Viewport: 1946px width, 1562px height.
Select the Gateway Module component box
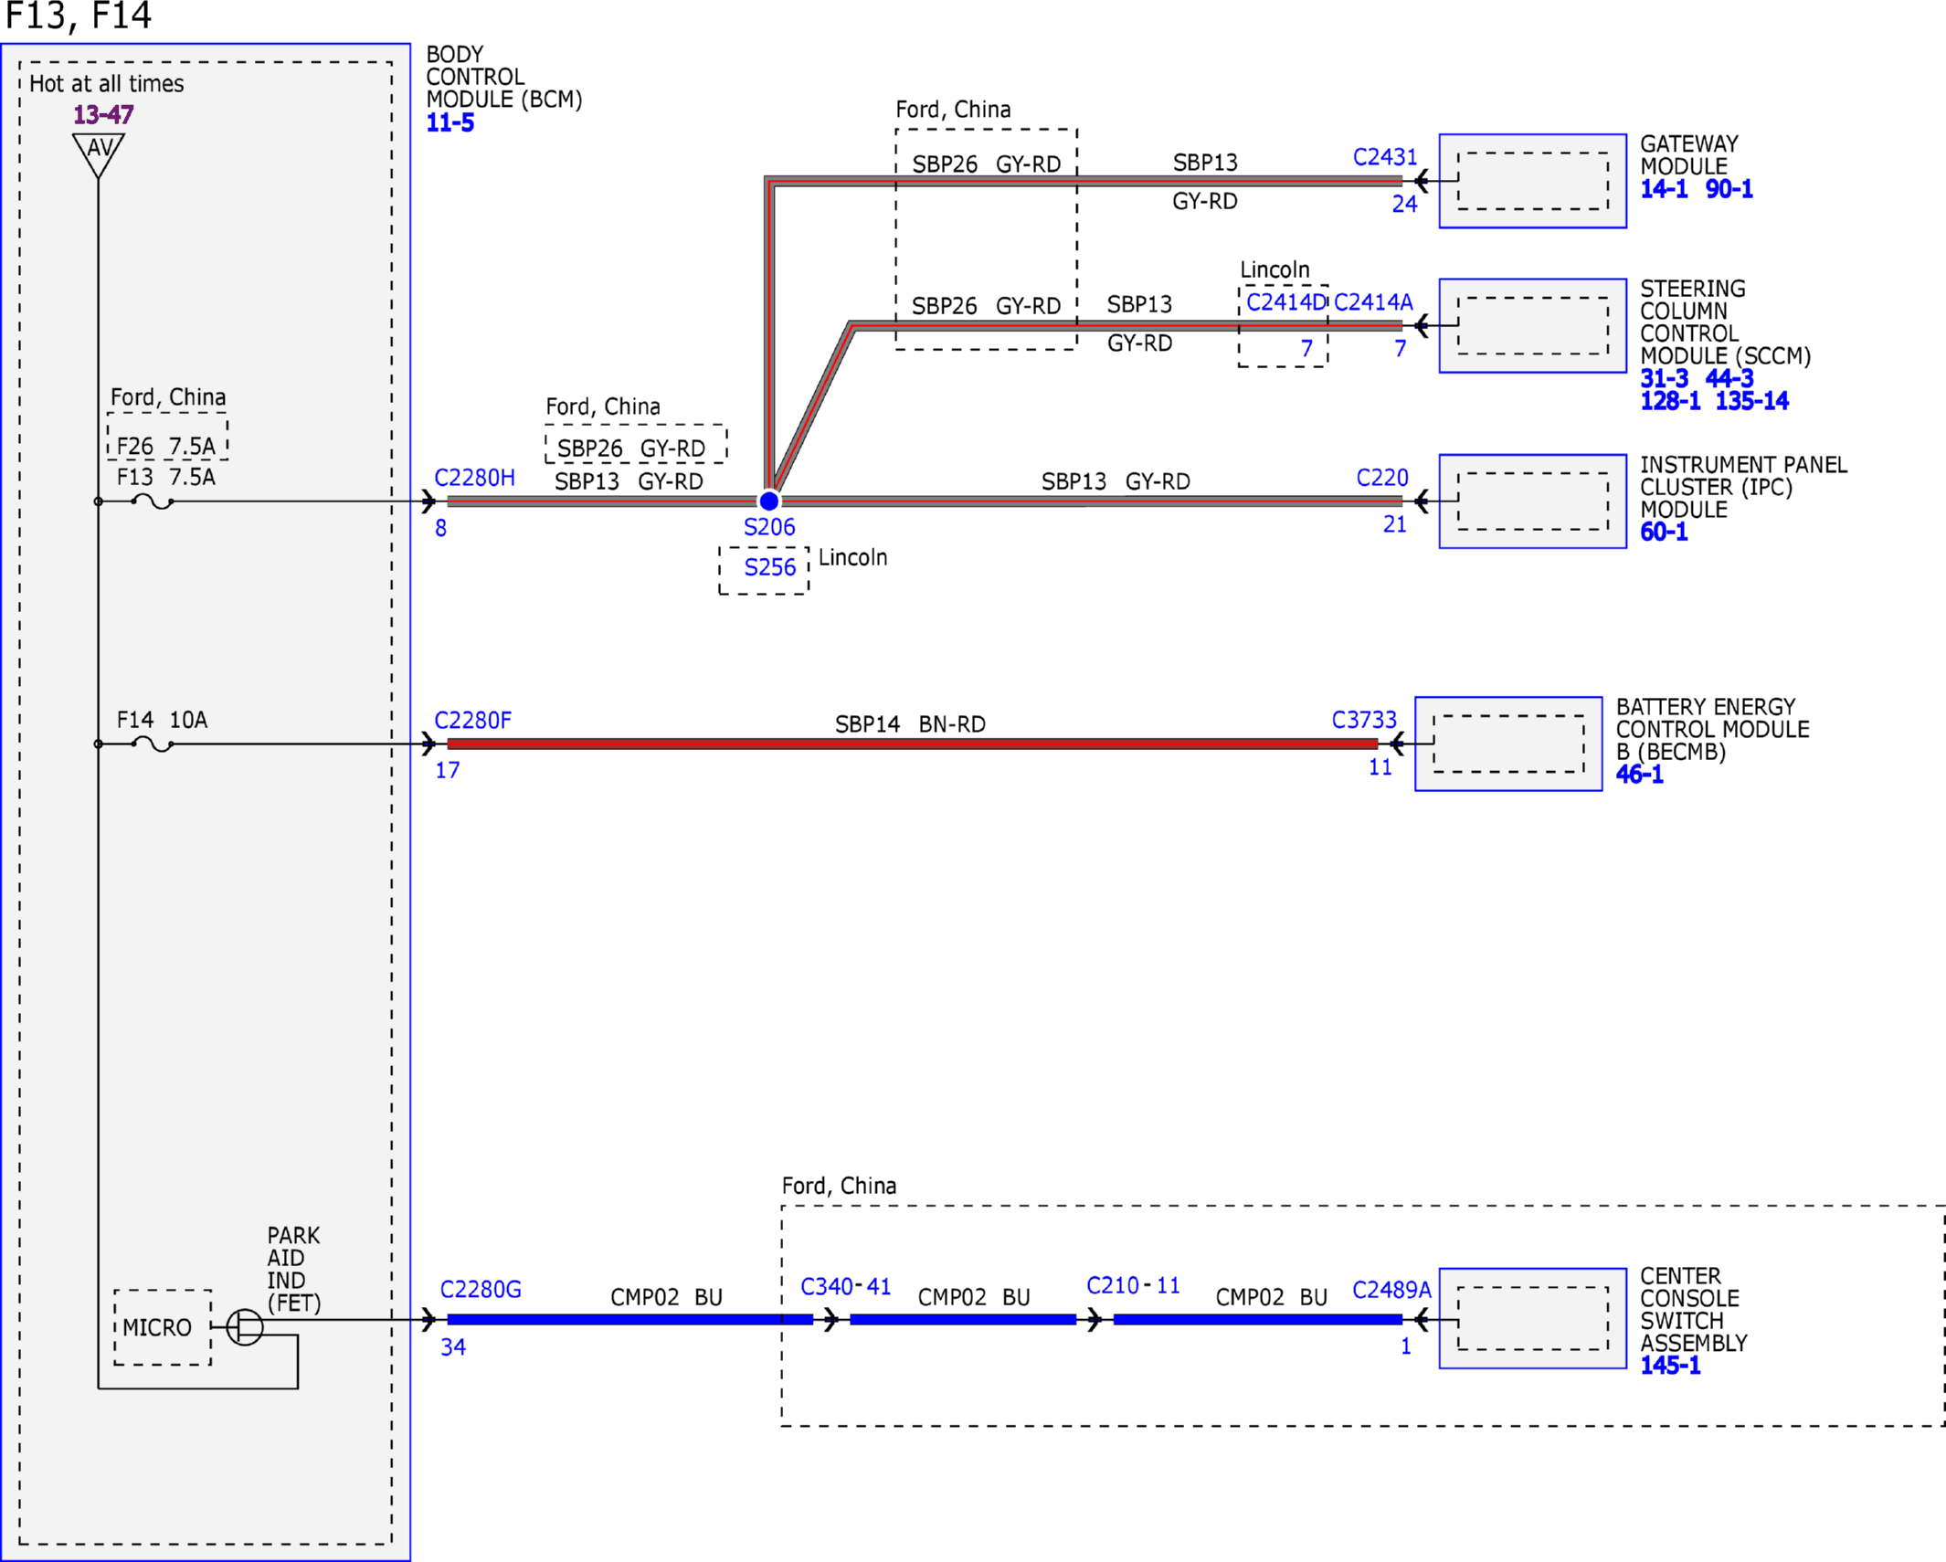(x=1532, y=181)
